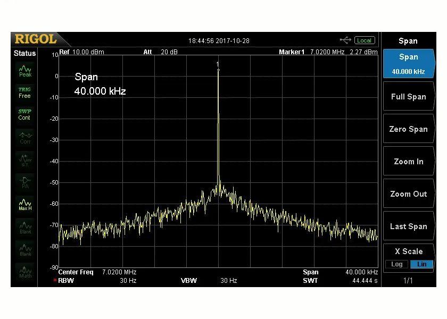Toggle the Local control indicator
The width and height of the screenshot is (447, 319).
(365, 40)
